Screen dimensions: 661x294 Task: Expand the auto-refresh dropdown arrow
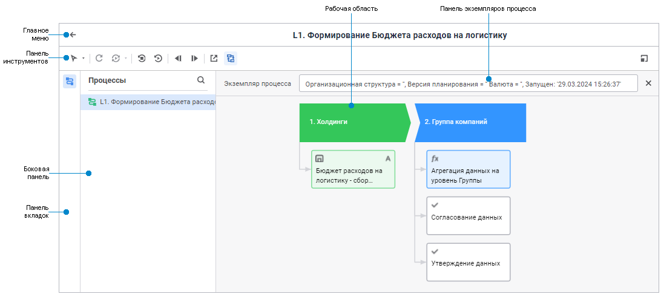(125, 59)
